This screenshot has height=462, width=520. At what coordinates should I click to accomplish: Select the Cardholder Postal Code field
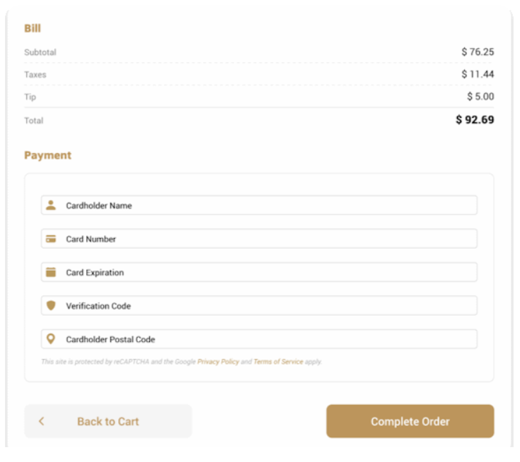[x=269, y=339]
